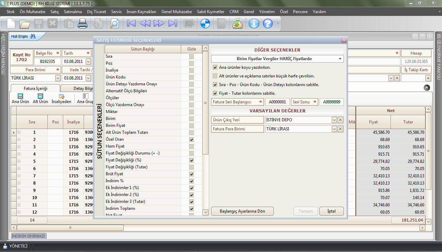This screenshot has width=442, height=252.
Task: Click the Ana Ürün toolbar icon
Action: [20, 98]
